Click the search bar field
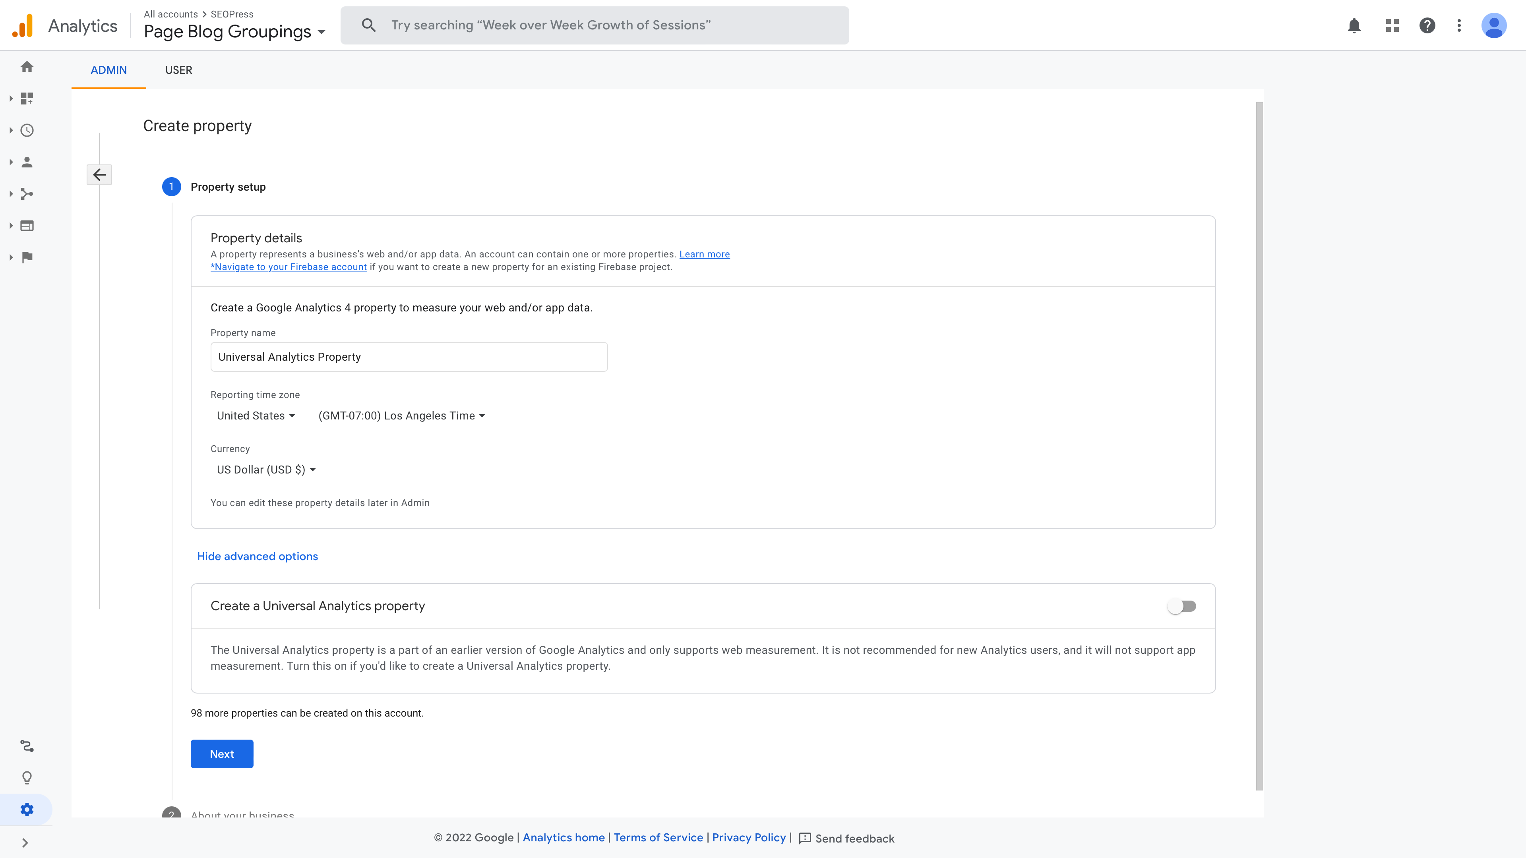This screenshot has width=1526, height=858. coord(595,25)
